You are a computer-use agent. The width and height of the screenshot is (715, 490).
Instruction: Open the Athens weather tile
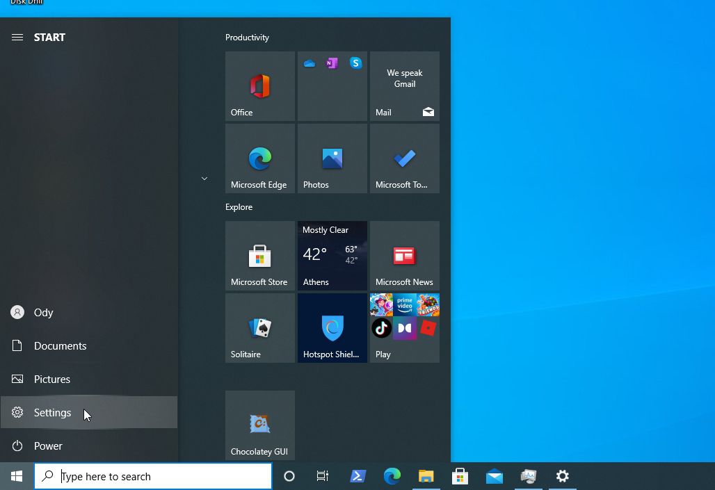click(332, 256)
